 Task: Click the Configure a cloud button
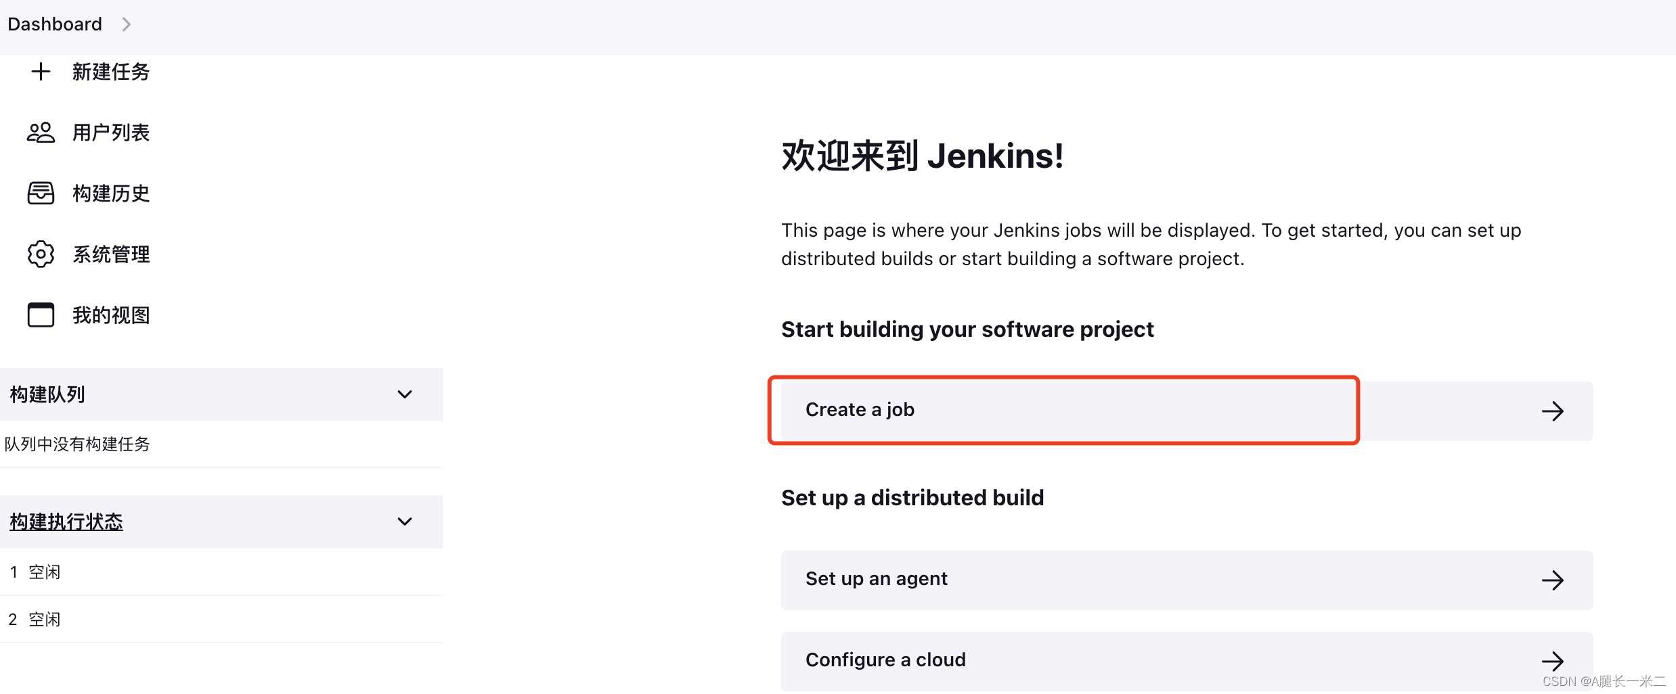coord(1187,661)
